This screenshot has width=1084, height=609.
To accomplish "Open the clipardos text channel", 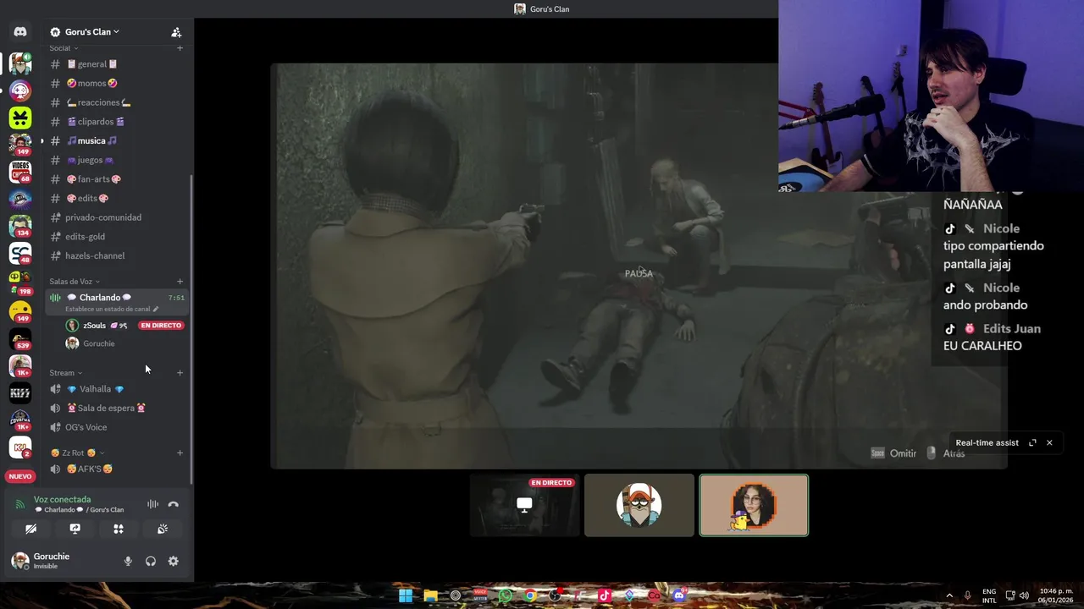I will coord(117,122).
